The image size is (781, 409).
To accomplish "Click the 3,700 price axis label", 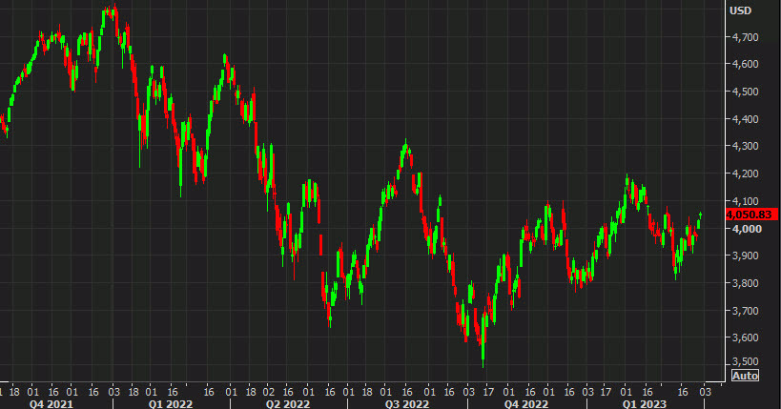I will (x=745, y=311).
